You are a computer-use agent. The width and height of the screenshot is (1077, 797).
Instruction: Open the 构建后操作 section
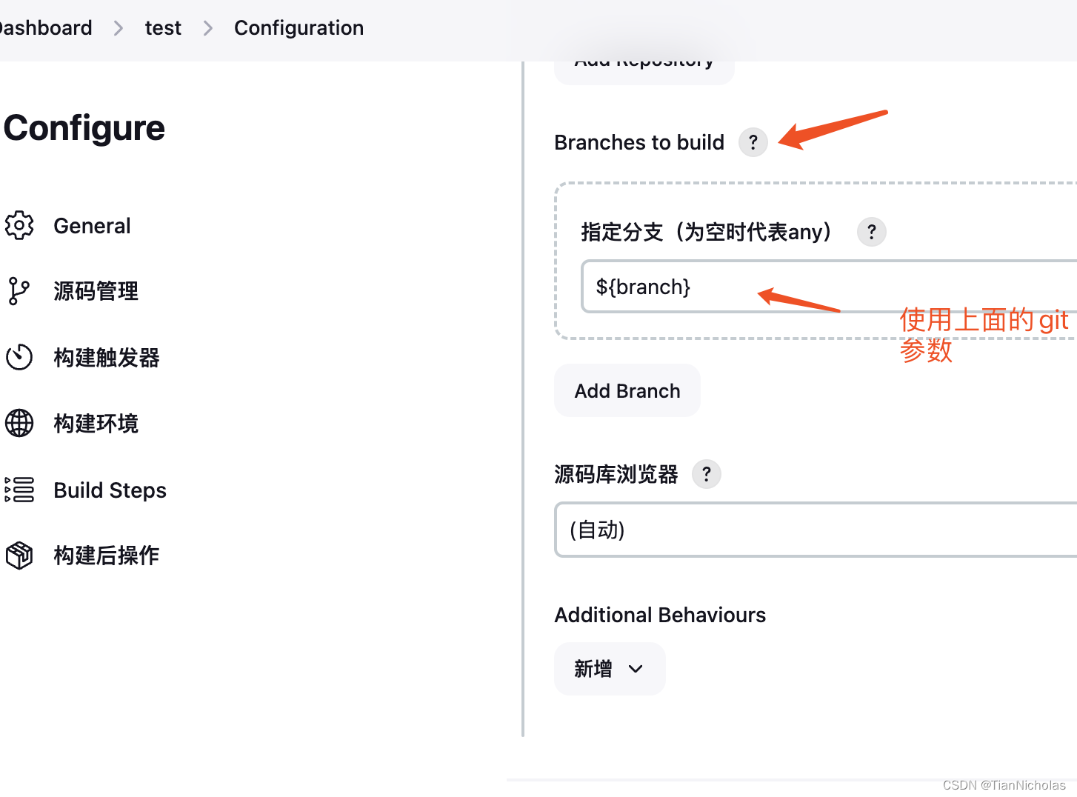(106, 556)
